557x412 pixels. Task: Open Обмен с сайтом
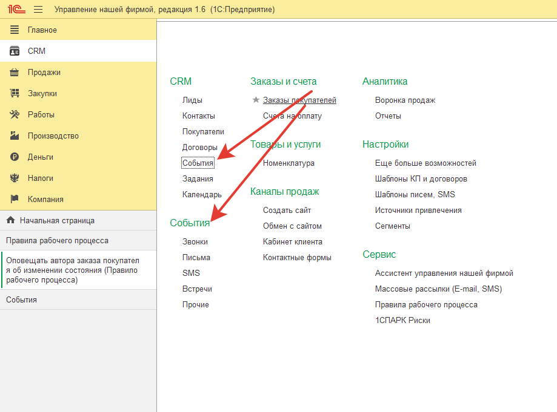coord(292,226)
